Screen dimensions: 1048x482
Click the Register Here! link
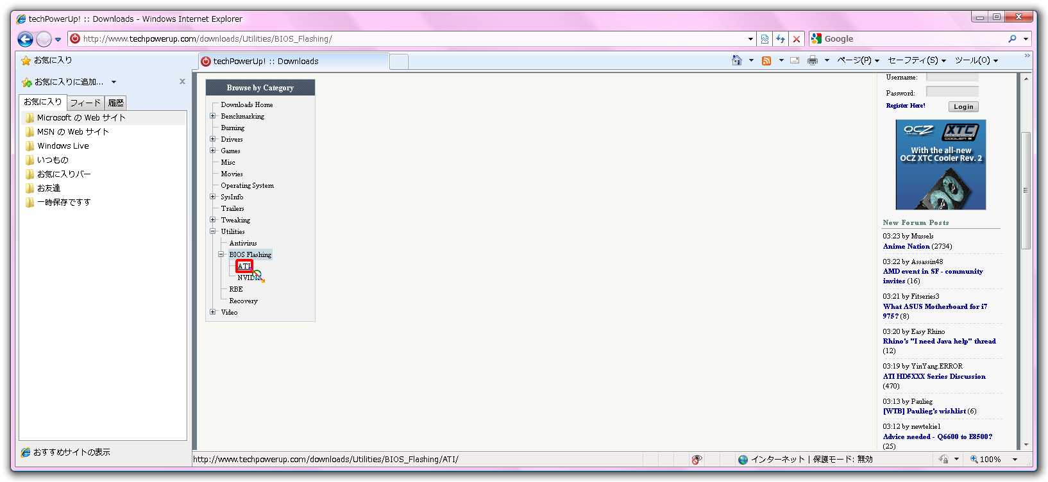[x=906, y=106]
